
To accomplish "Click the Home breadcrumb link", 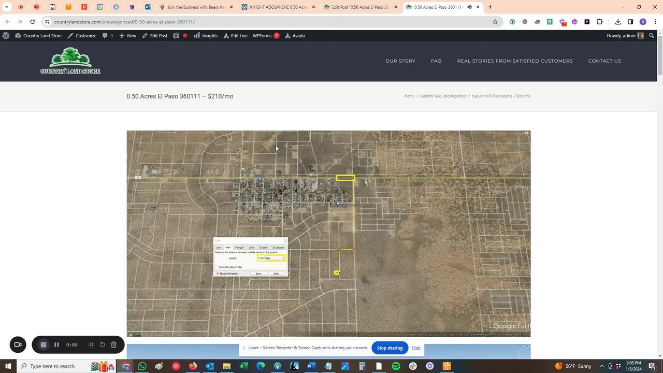I will coord(409,96).
